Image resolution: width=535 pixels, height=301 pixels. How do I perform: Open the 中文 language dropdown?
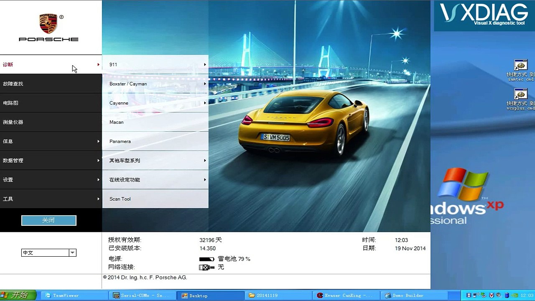[x=73, y=253]
